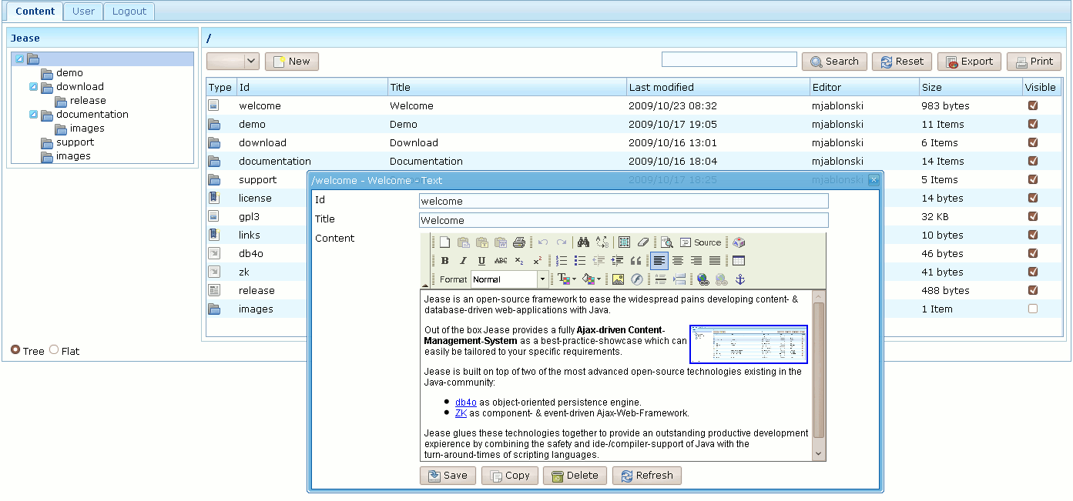Sort the table by Editor column
Image resolution: width=1073 pixels, height=501 pixels.
(x=864, y=87)
